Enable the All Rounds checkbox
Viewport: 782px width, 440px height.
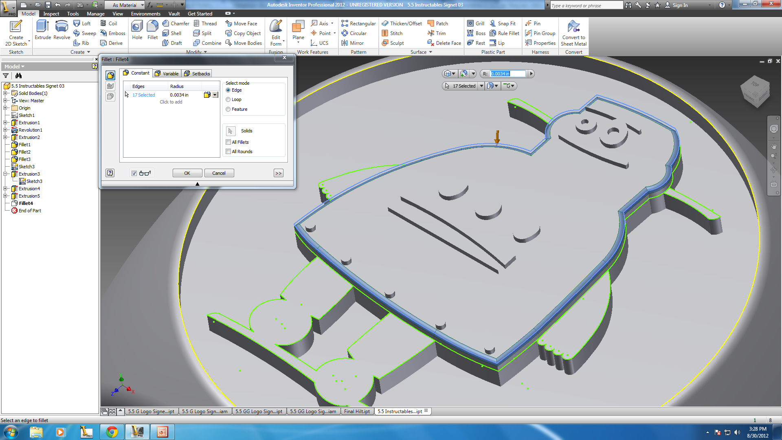[228, 152]
